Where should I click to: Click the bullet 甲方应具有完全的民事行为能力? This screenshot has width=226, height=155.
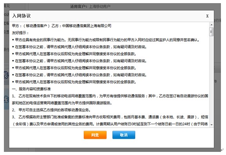(106, 40)
